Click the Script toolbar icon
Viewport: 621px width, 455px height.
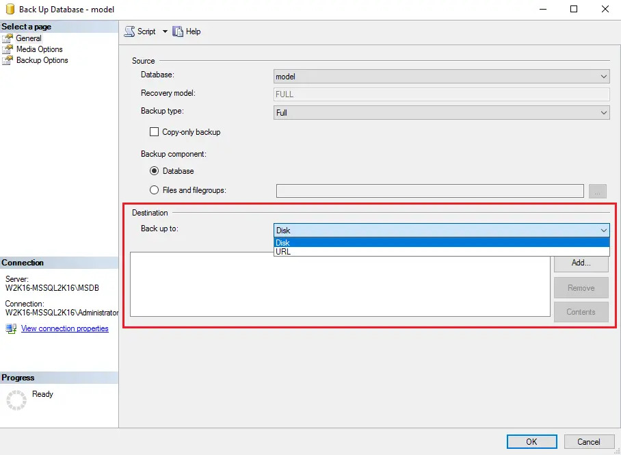pyautogui.click(x=129, y=31)
